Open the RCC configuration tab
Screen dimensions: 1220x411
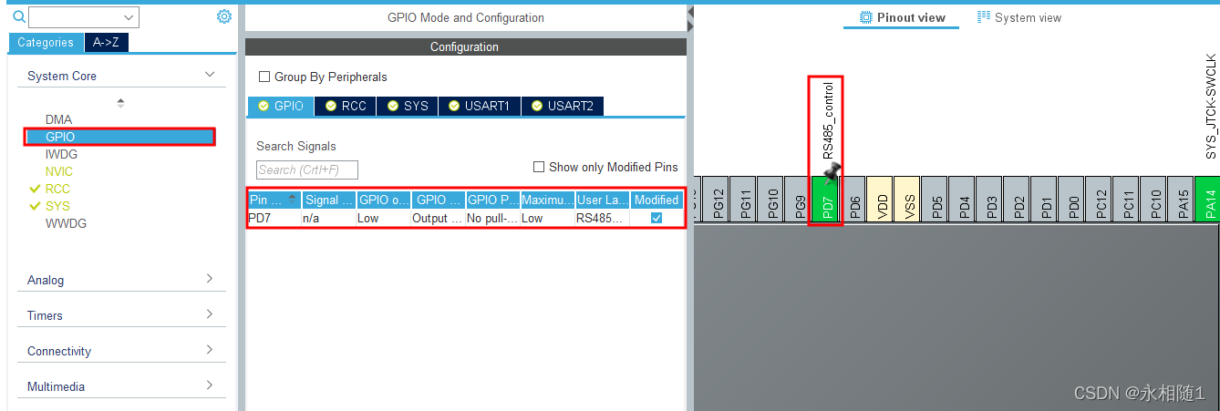coord(346,106)
